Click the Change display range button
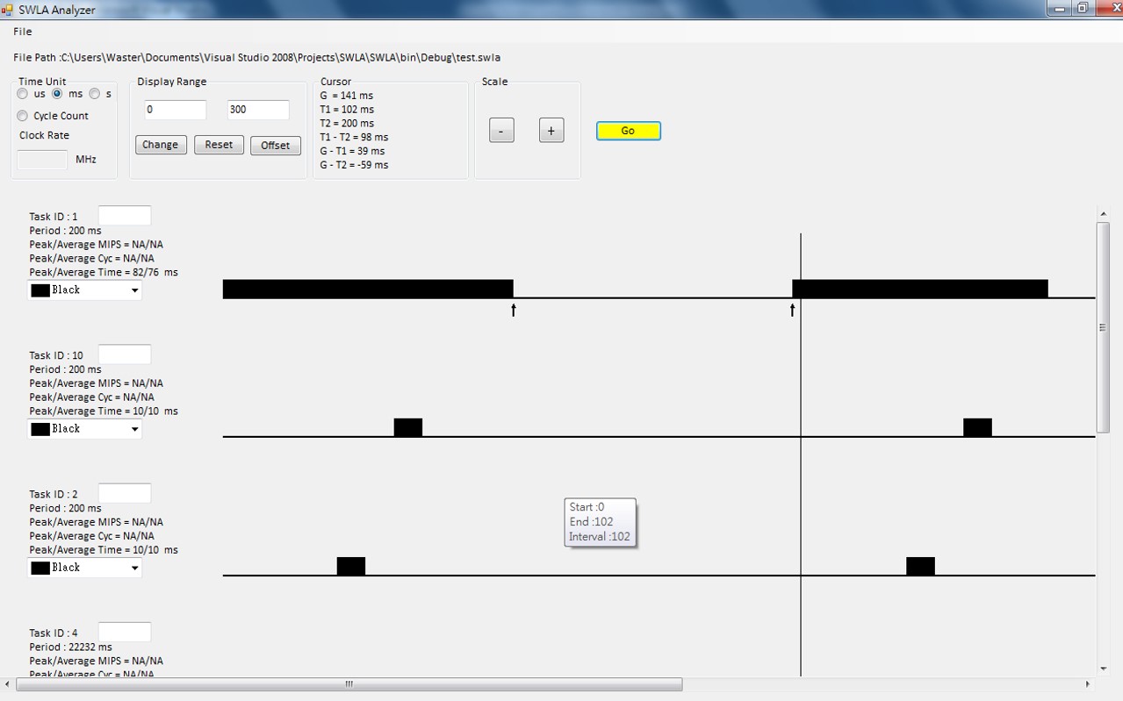Screen dimensions: 1123x701 (161, 145)
